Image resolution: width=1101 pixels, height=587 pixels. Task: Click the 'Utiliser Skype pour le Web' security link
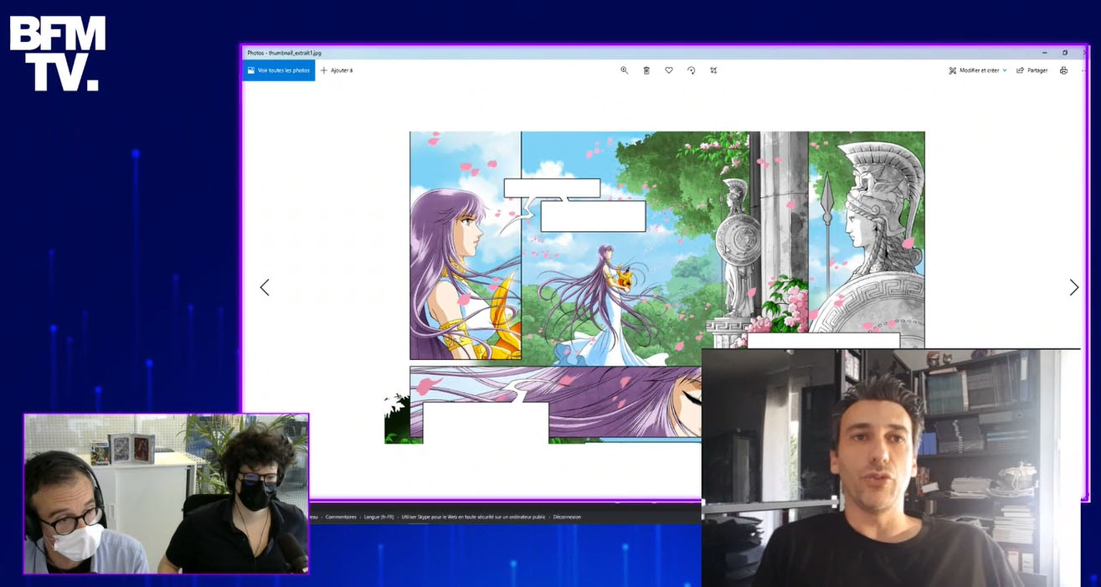tap(474, 517)
